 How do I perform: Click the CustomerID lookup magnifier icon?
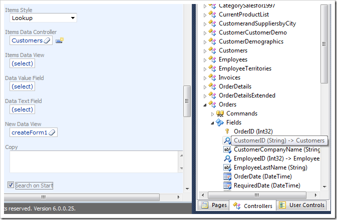point(227,140)
